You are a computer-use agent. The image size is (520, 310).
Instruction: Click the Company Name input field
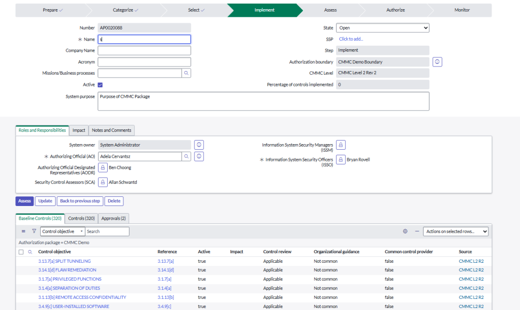[x=144, y=51]
